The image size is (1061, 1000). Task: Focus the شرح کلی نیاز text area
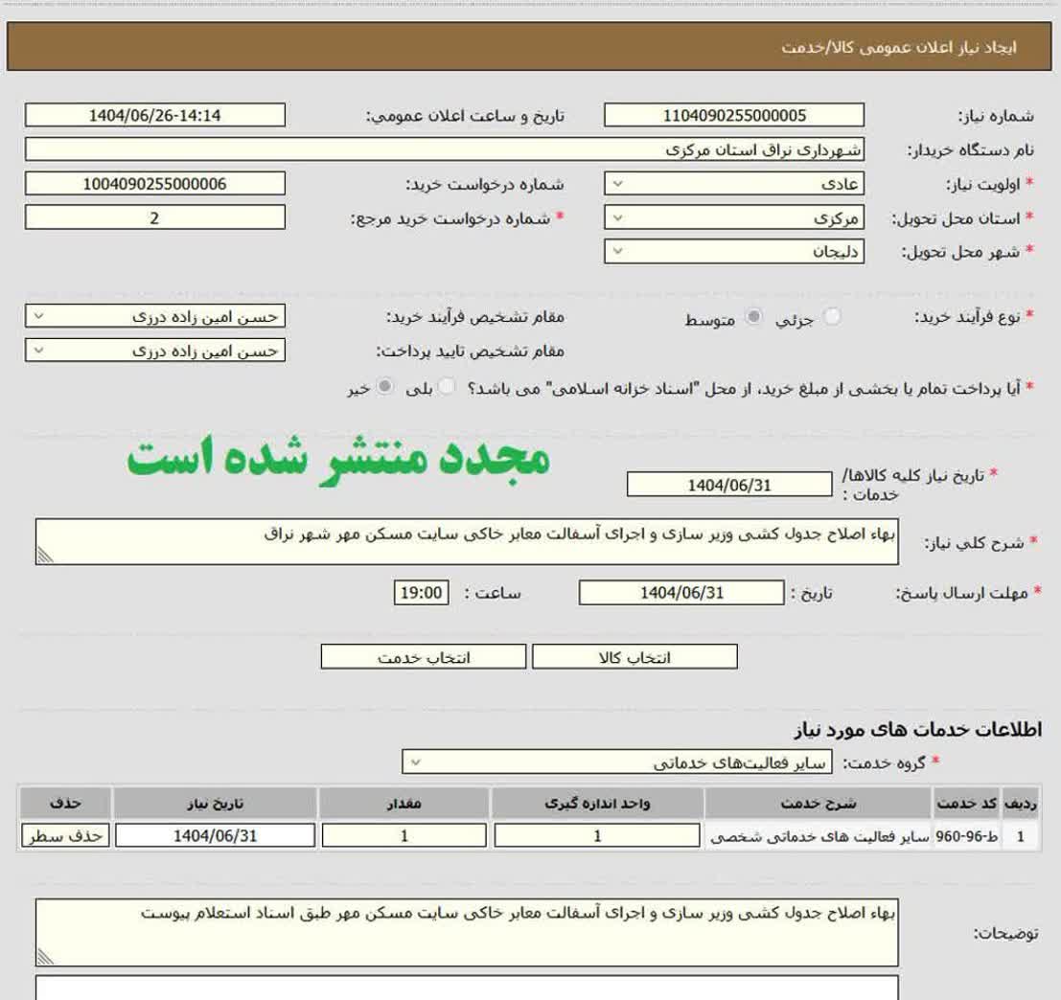(x=467, y=542)
